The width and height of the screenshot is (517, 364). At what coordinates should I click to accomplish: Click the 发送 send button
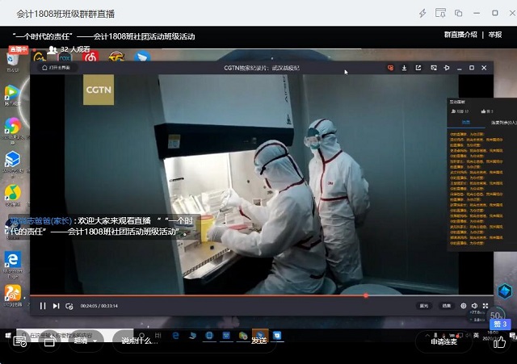[259, 341]
